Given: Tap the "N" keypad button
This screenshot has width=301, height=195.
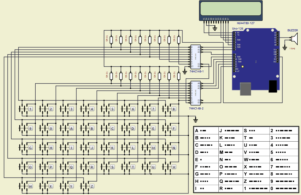Looking at the screenshot, I should 174,148.
